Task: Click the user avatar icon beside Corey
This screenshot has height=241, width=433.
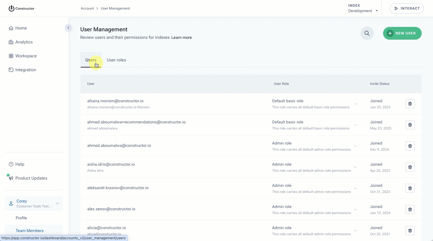Action: point(11,203)
